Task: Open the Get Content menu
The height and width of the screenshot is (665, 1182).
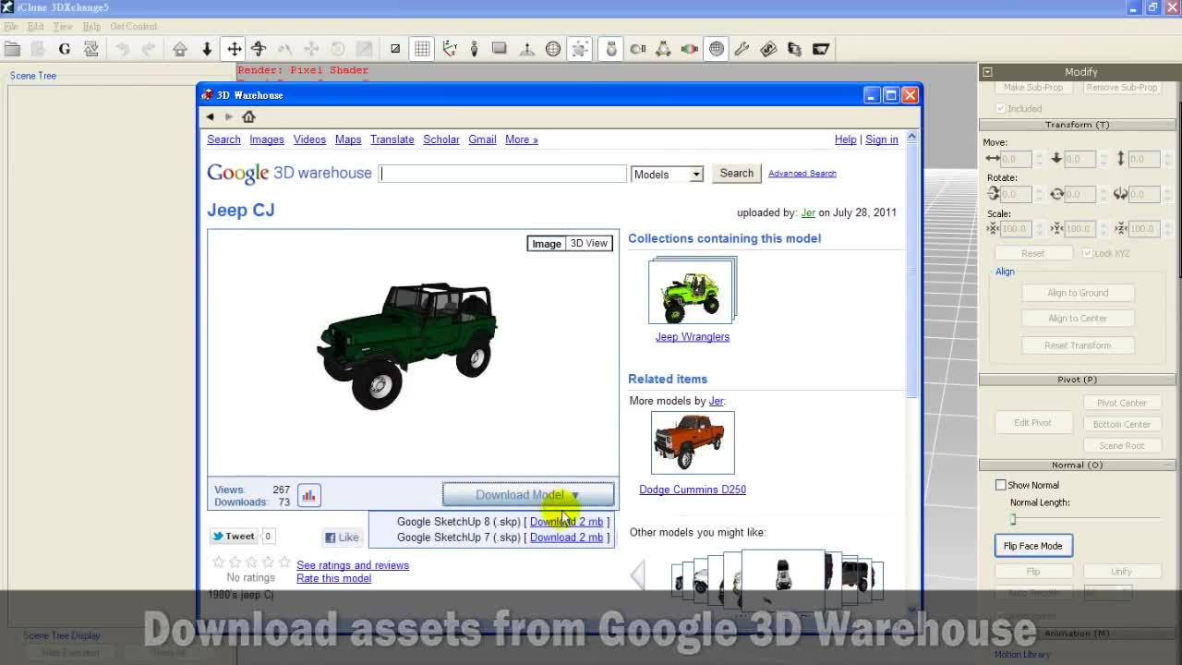Action: tap(134, 27)
